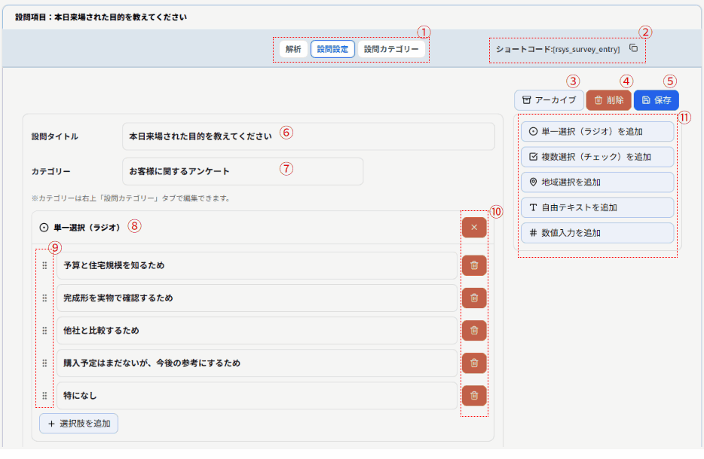Click trash icon for 予算と住宅規模を知るため option
704x459 pixels.
pos(473,265)
